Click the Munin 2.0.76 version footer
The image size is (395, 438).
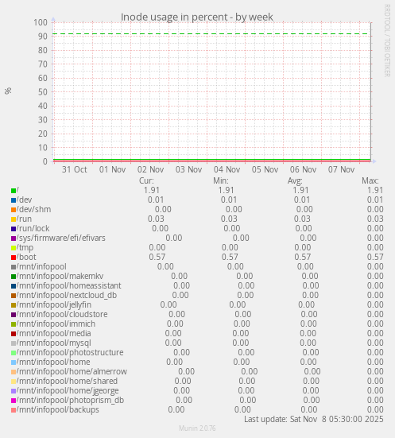click(x=197, y=428)
